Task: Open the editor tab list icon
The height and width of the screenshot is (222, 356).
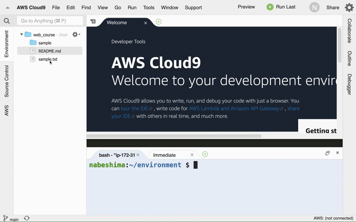Action: coord(93,22)
